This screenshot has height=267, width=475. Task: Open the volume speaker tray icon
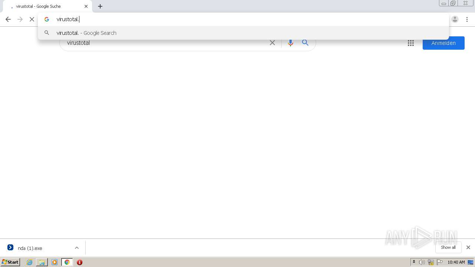tap(422, 262)
